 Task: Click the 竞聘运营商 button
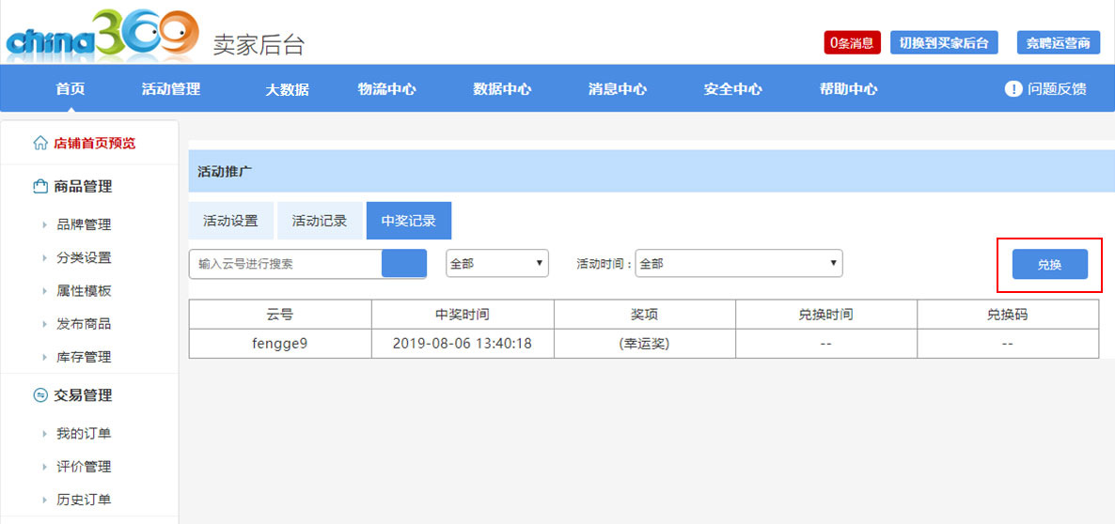point(1058,43)
